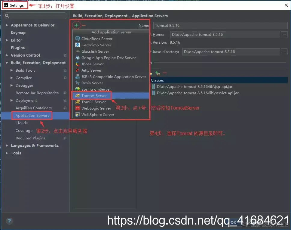Click the project-level icon beside Compiler
The height and width of the screenshot is (230, 291).
tap(65, 78)
